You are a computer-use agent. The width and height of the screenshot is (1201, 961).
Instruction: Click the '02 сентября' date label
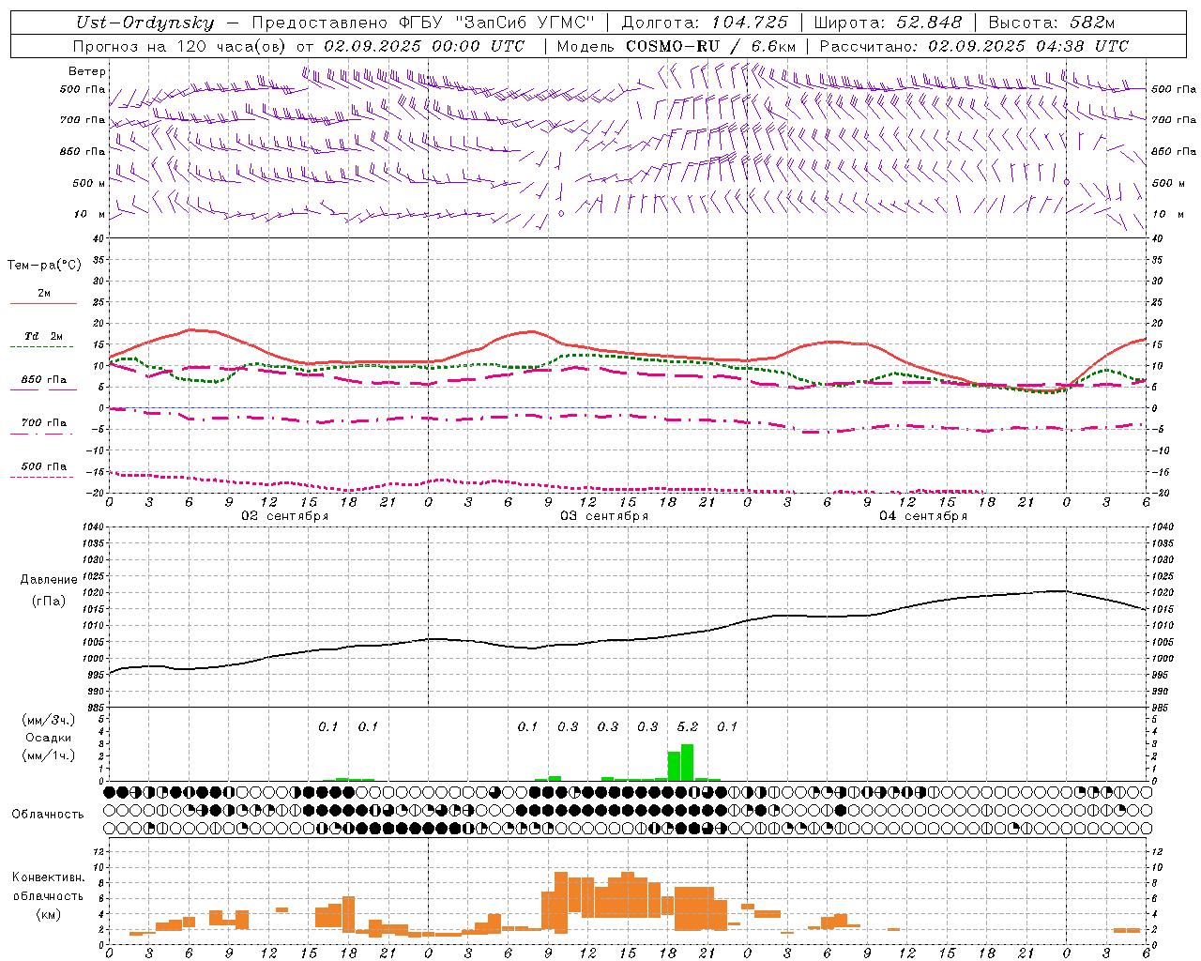(285, 516)
